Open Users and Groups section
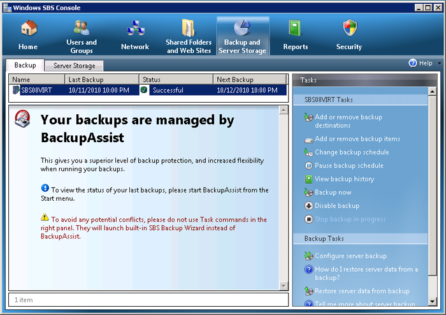Image resolution: width=446 pixels, height=315 pixels. (x=82, y=29)
